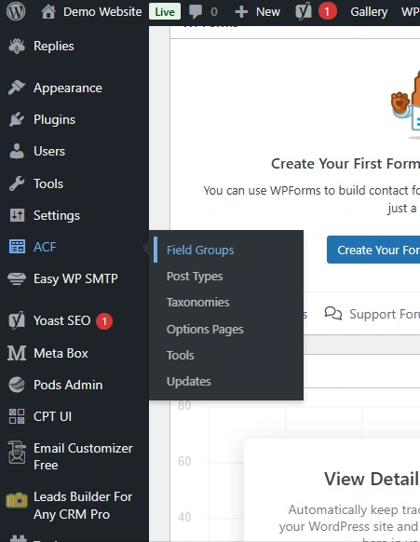The height and width of the screenshot is (542, 420).
Task: Click the Replies bee icon
Action: (x=17, y=46)
